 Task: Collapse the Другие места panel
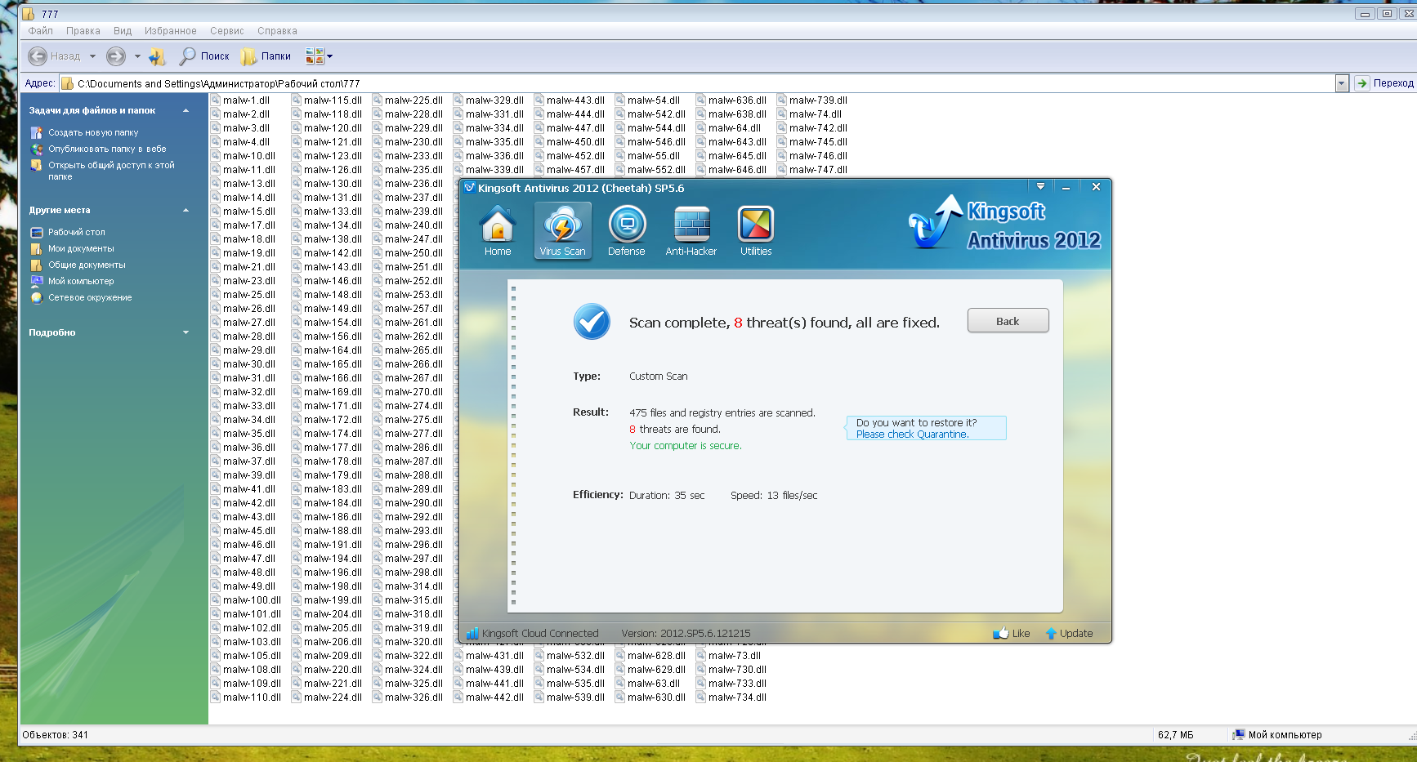point(186,210)
